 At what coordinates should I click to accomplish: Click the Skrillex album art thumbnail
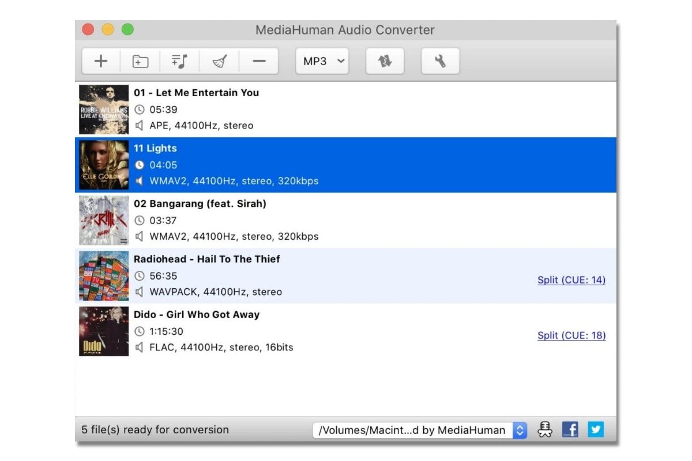(104, 220)
